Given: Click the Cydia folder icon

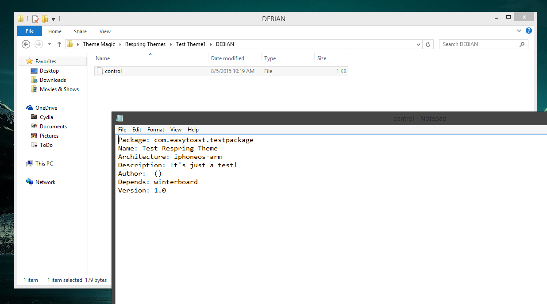Looking at the screenshot, I should point(34,117).
